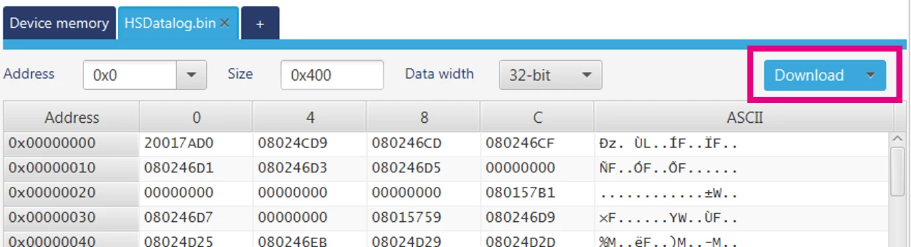Click the Address input field showing 0x0
Screen dimensions: 911x247
coord(131,75)
